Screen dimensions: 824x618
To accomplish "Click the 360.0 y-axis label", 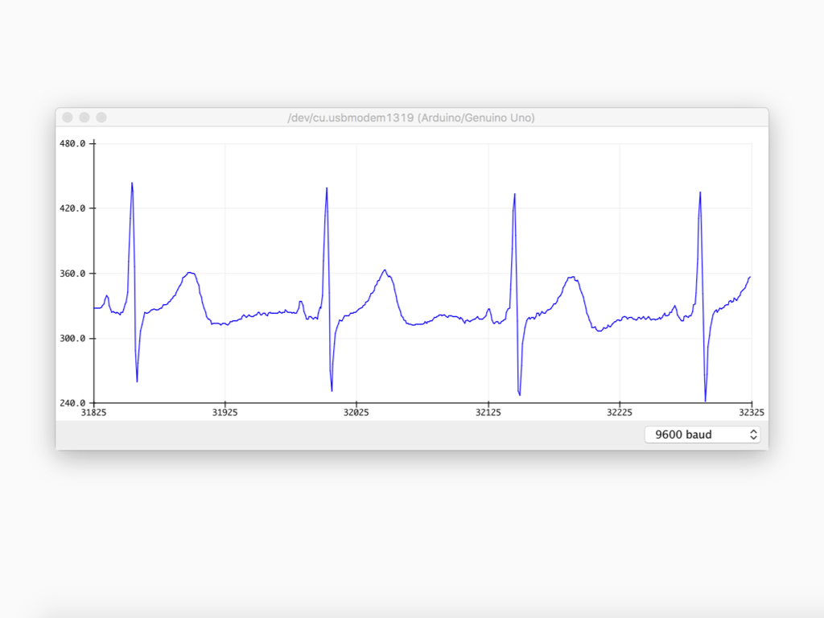I will (x=72, y=274).
